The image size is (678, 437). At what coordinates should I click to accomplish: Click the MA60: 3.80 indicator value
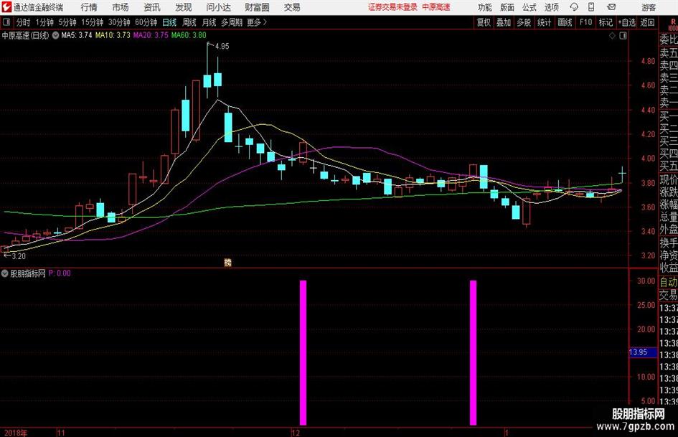[x=189, y=35]
